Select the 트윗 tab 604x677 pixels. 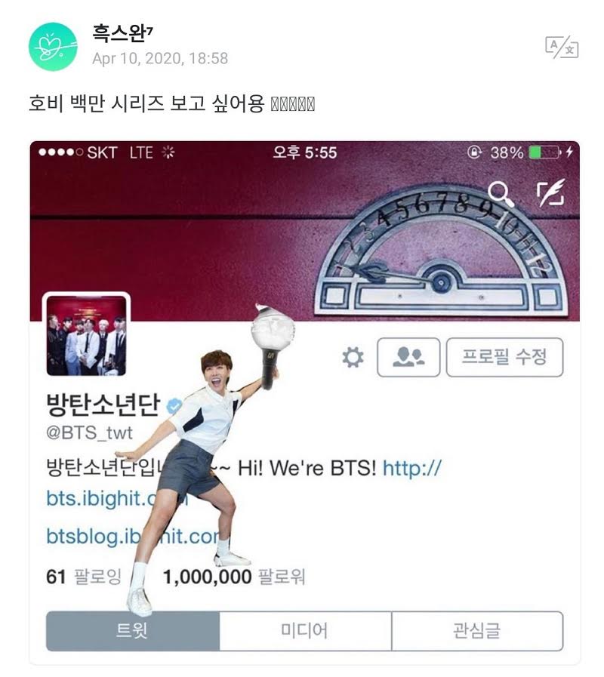tap(133, 631)
